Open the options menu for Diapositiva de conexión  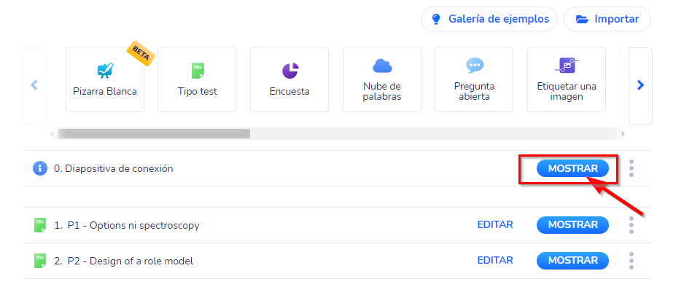(631, 168)
